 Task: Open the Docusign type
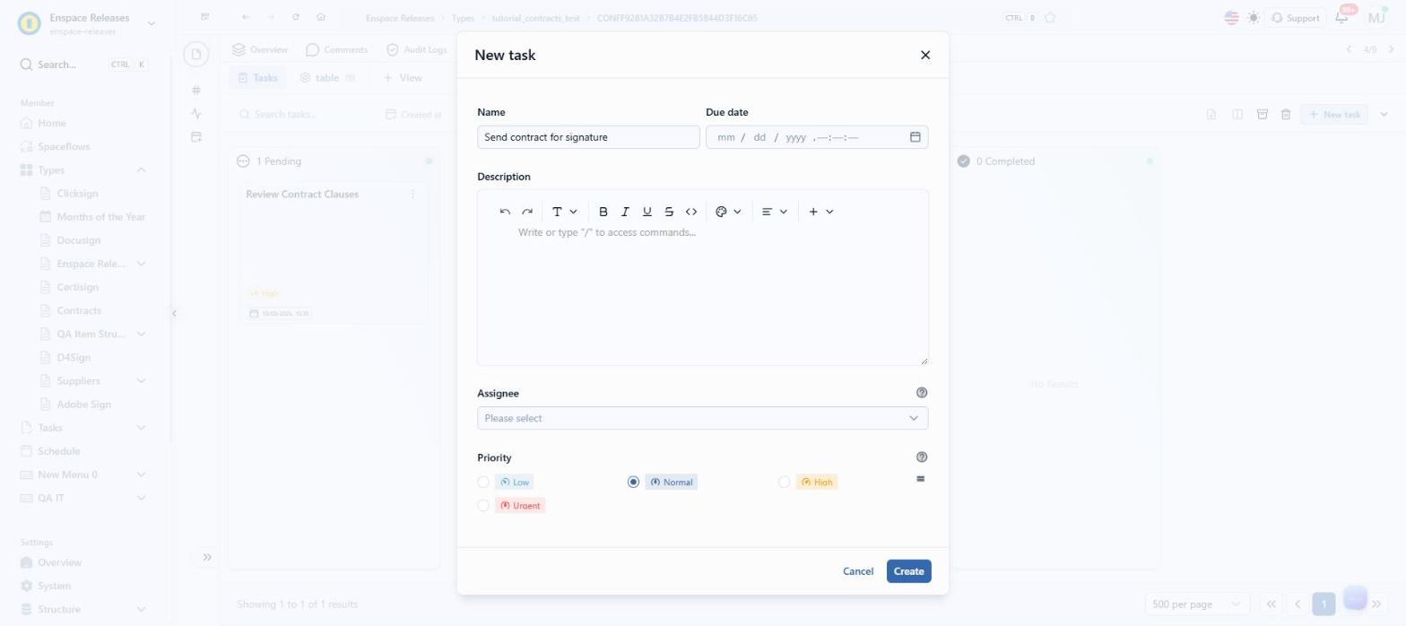pyautogui.click(x=78, y=240)
